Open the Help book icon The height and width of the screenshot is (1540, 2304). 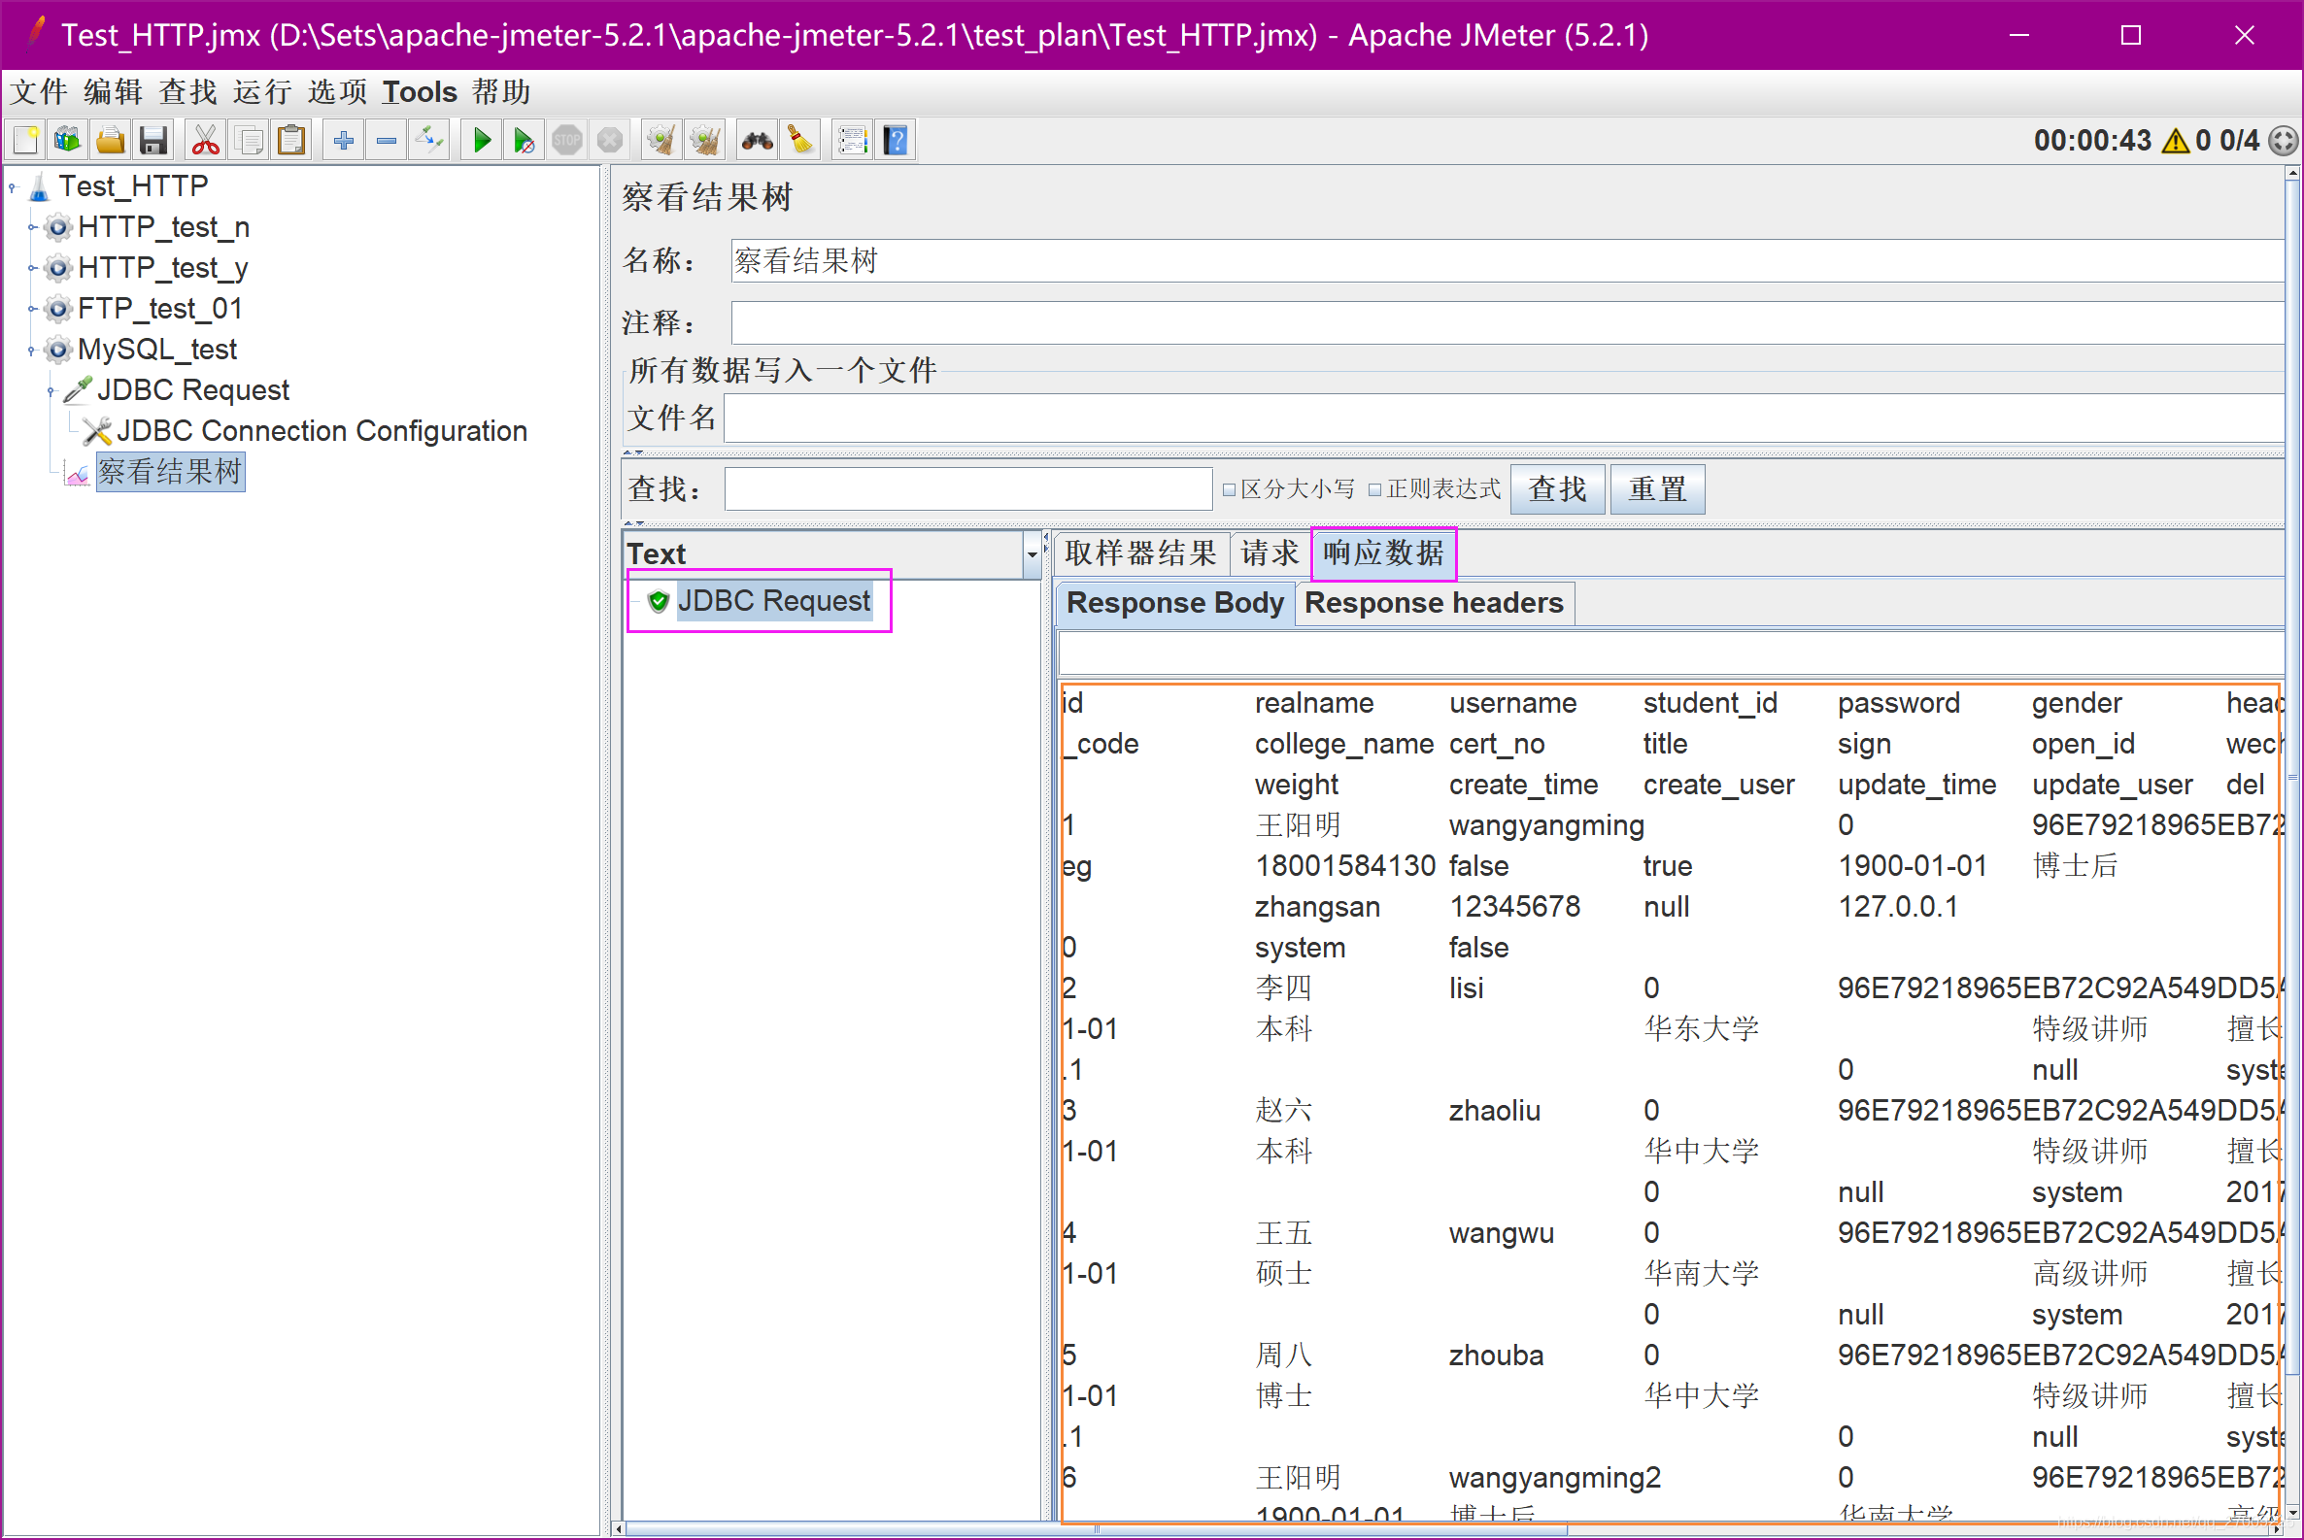(x=895, y=141)
